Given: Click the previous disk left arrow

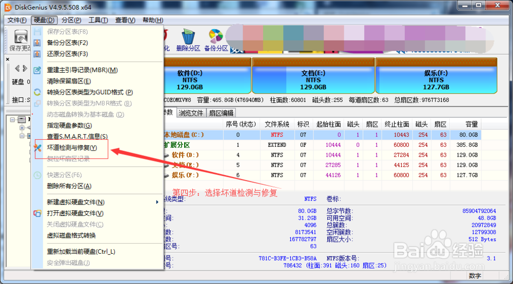Looking at the screenshot, I should tap(17, 68).
